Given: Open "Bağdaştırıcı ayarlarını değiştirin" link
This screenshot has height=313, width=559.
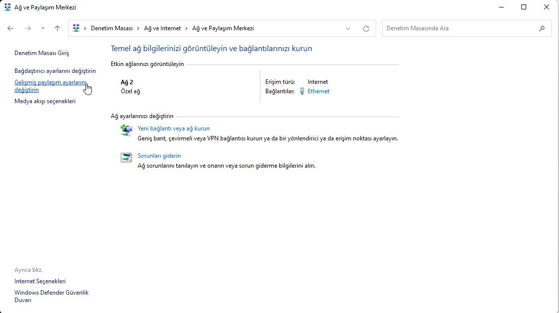Looking at the screenshot, I should (55, 71).
